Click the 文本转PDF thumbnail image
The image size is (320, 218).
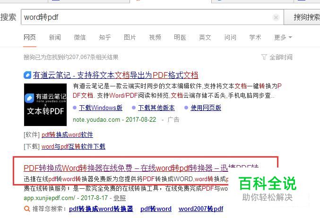(45, 105)
